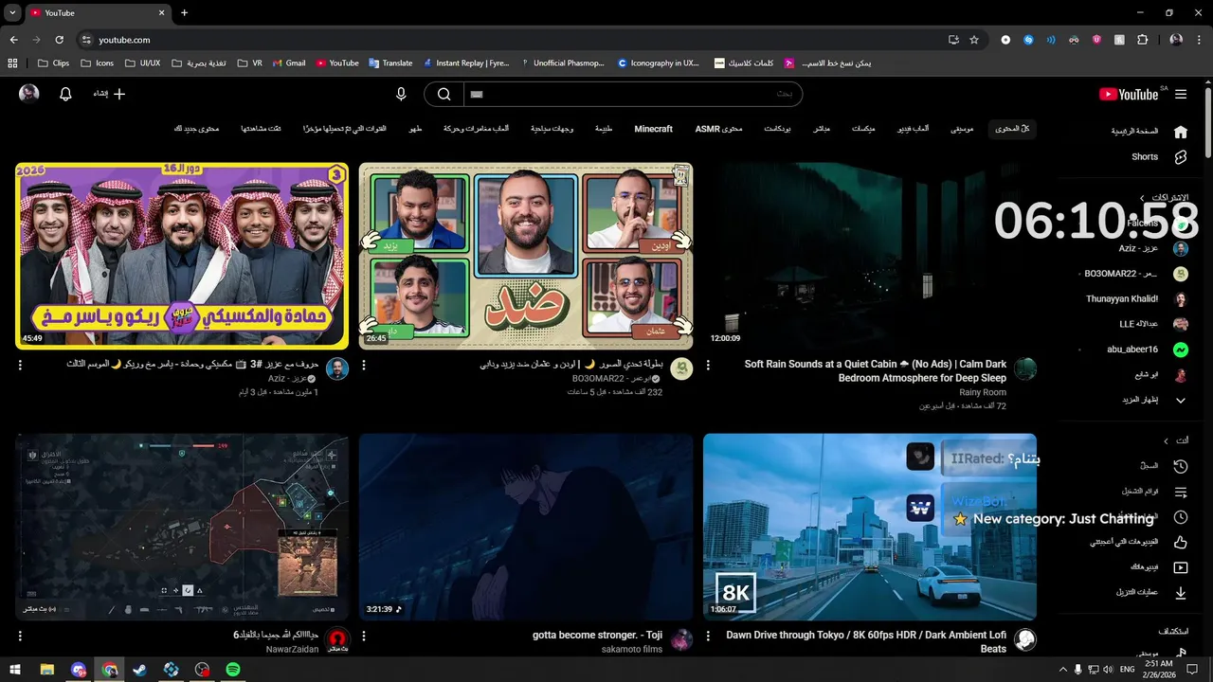The height and width of the screenshot is (682, 1213).
Task: Open options for Soft Rain Sounds video
Action: click(708, 365)
